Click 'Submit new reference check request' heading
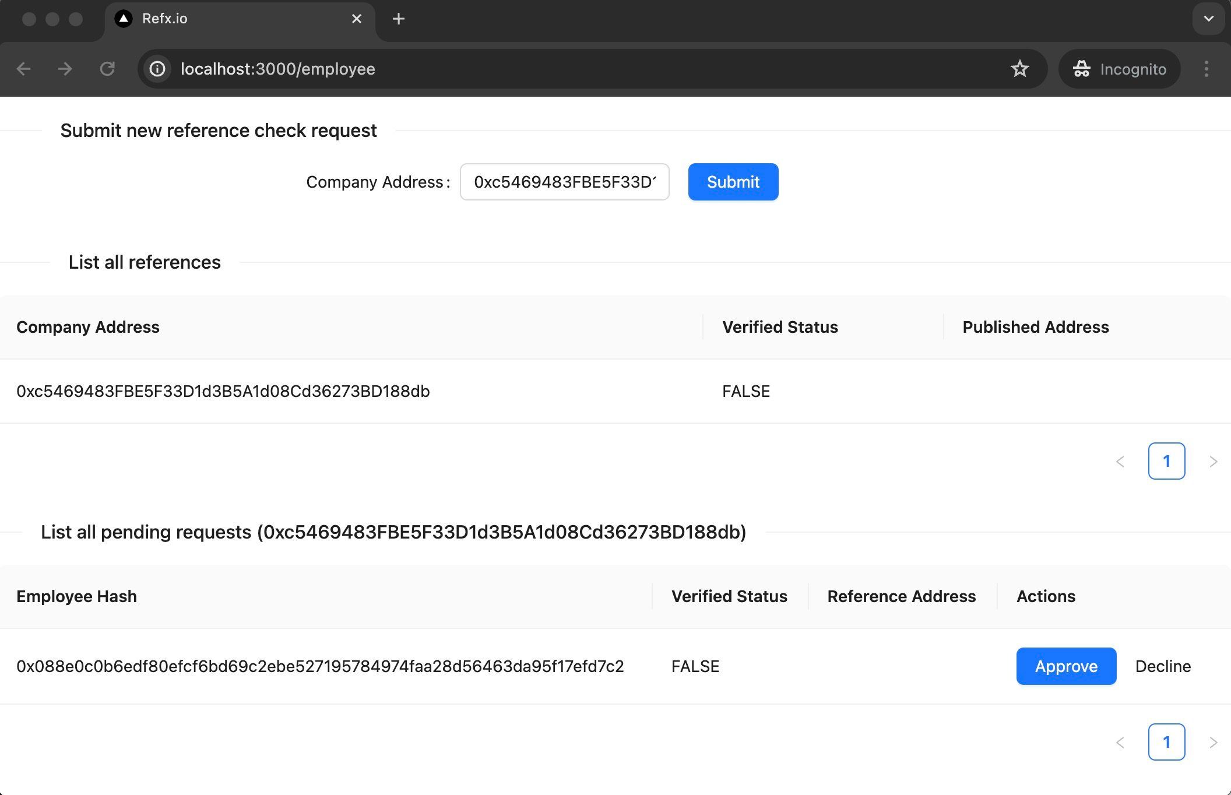 click(x=219, y=131)
